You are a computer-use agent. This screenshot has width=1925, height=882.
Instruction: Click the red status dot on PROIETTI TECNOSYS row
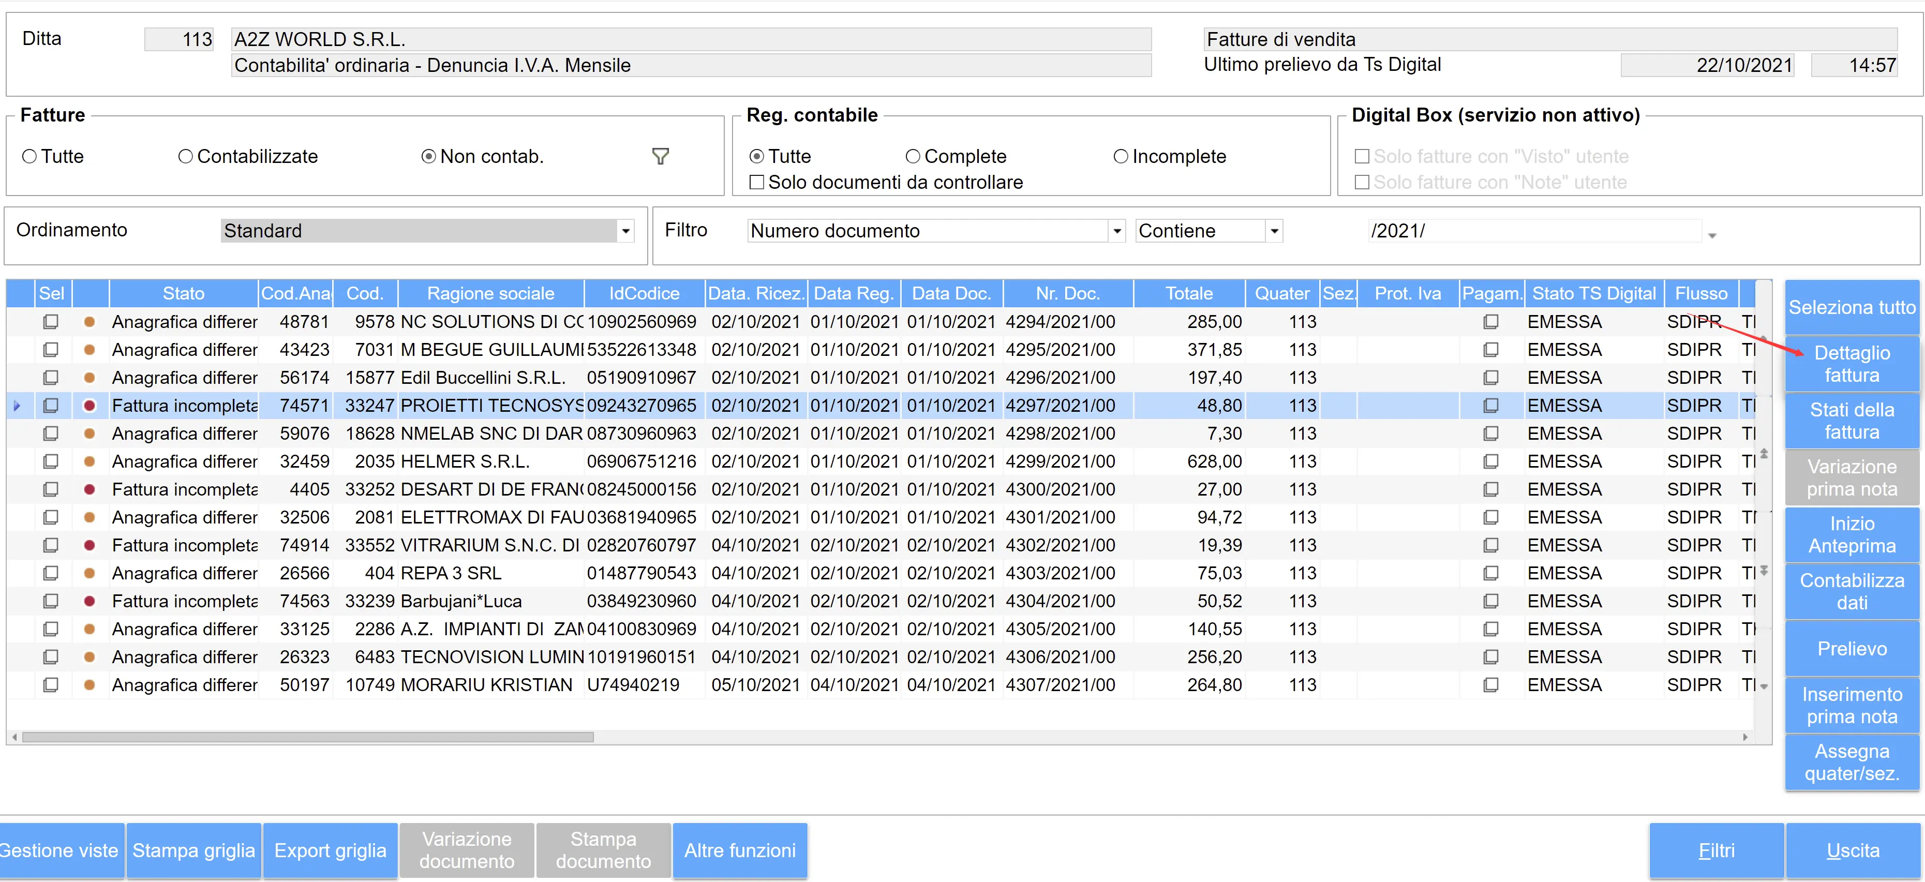click(x=89, y=406)
